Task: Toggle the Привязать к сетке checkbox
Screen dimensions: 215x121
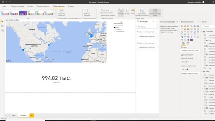Action: [100, 13]
